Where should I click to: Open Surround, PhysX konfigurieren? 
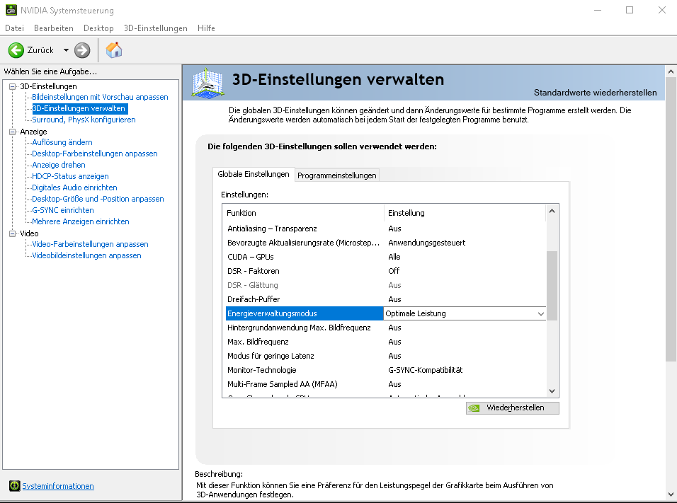click(84, 120)
